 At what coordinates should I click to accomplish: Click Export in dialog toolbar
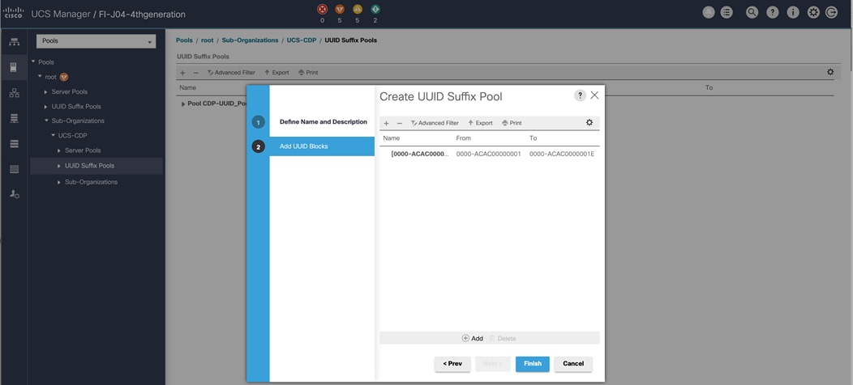pos(480,123)
